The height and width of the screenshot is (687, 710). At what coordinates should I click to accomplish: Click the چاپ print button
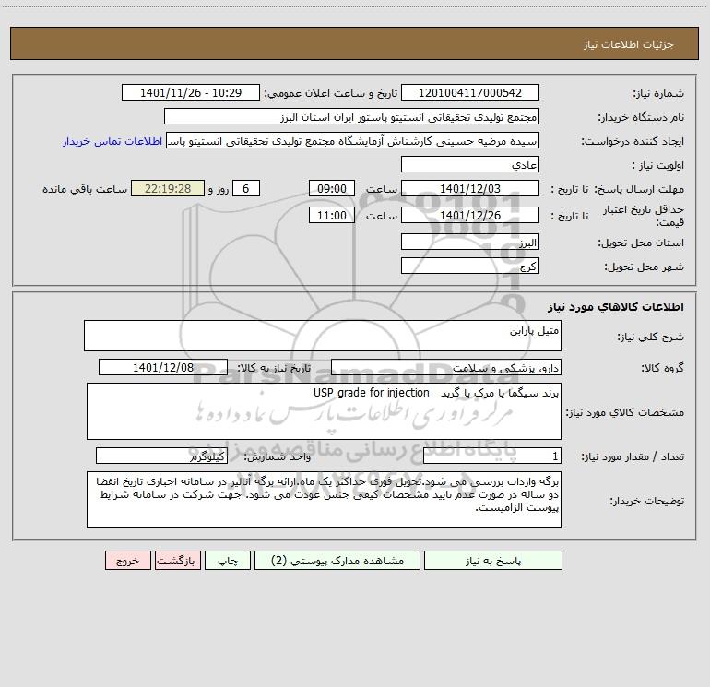228,561
